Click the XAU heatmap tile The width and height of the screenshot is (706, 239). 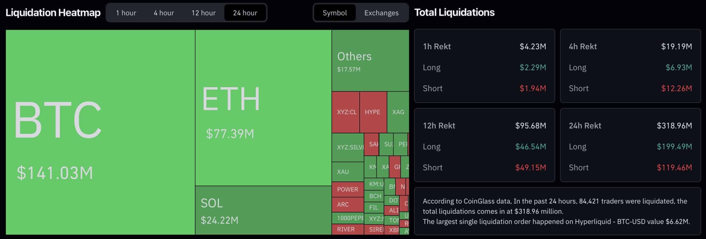[347, 172]
